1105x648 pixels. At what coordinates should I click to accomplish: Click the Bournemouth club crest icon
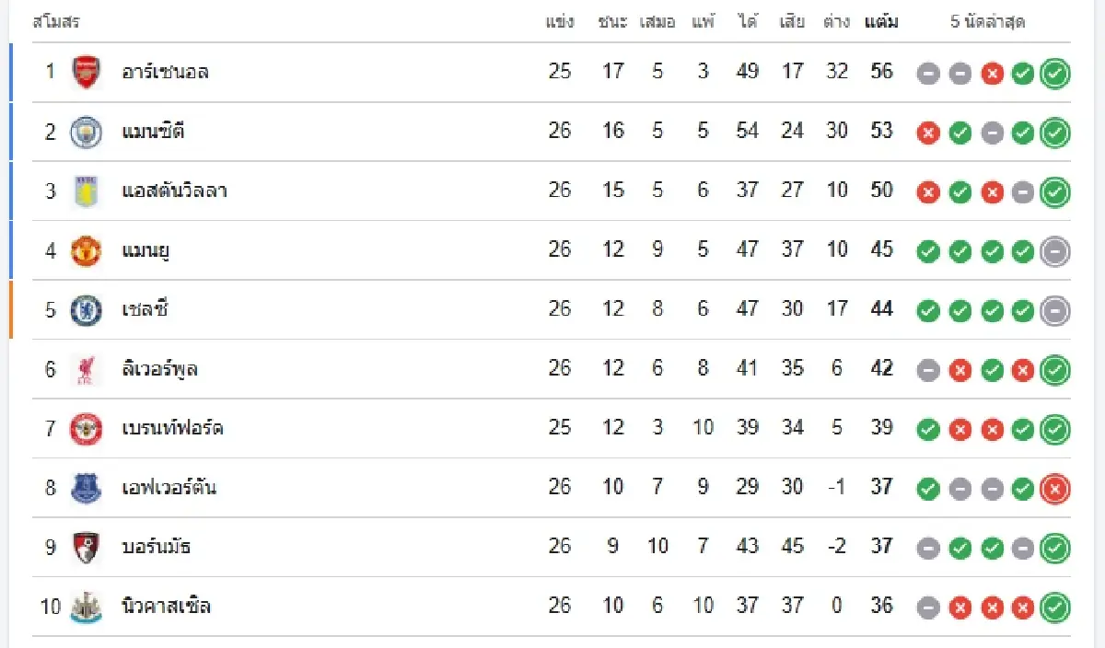(86, 548)
